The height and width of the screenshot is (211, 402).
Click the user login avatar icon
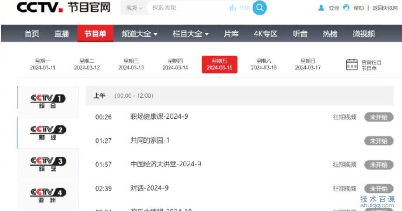click(x=321, y=8)
